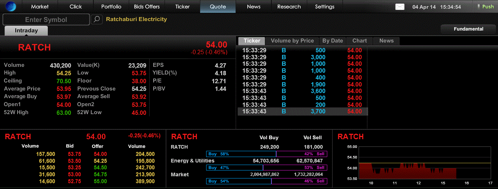The height and width of the screenshot is (189, 498).
Task: Open the Click menu
Action: point(76,7)
